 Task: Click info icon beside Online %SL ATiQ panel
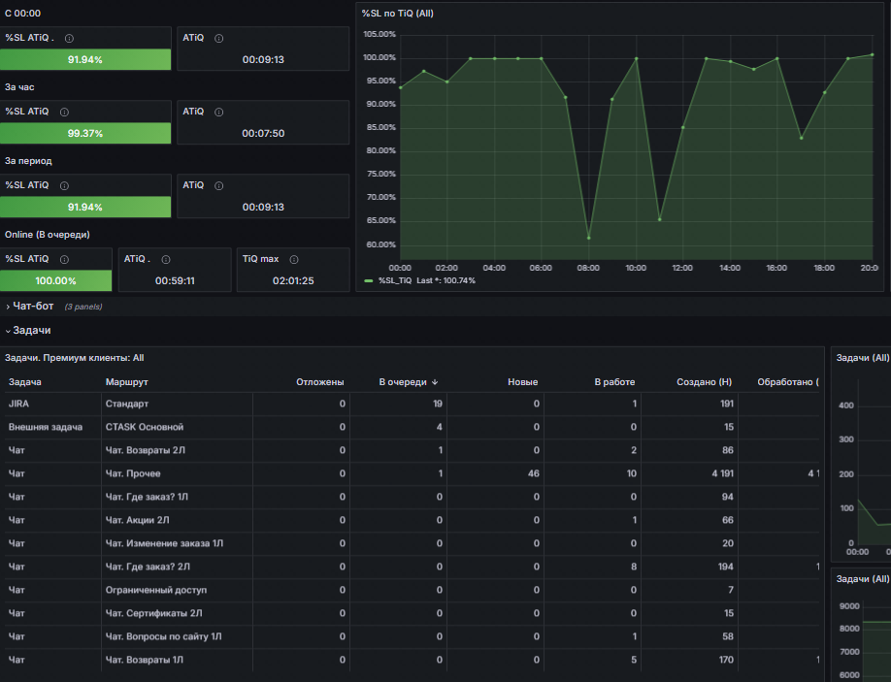64,260
